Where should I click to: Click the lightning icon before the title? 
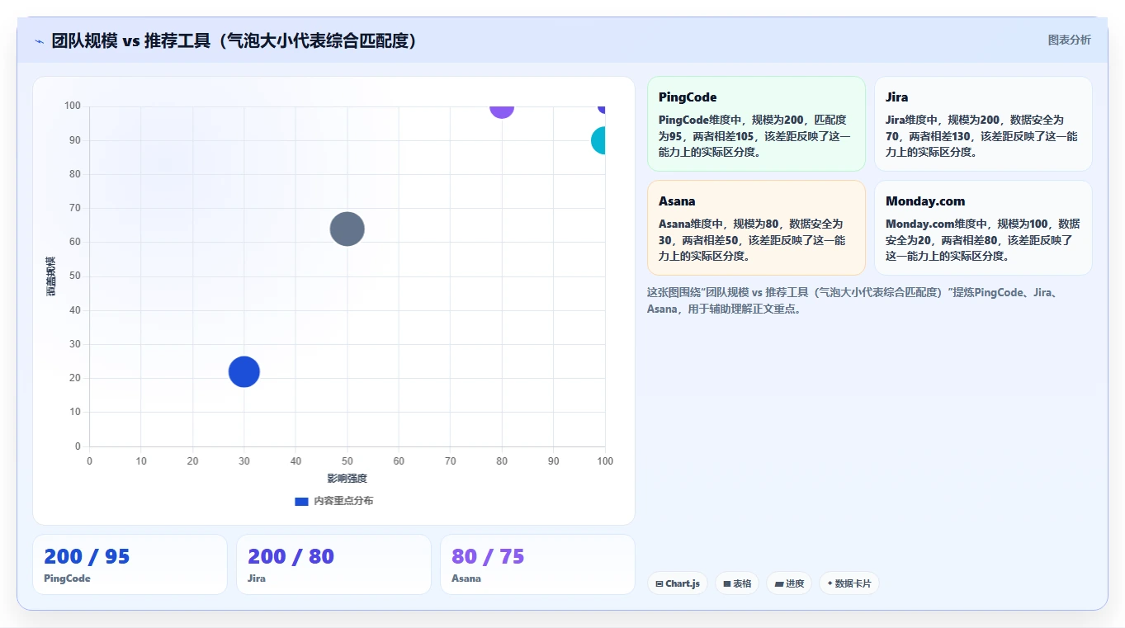40,41
